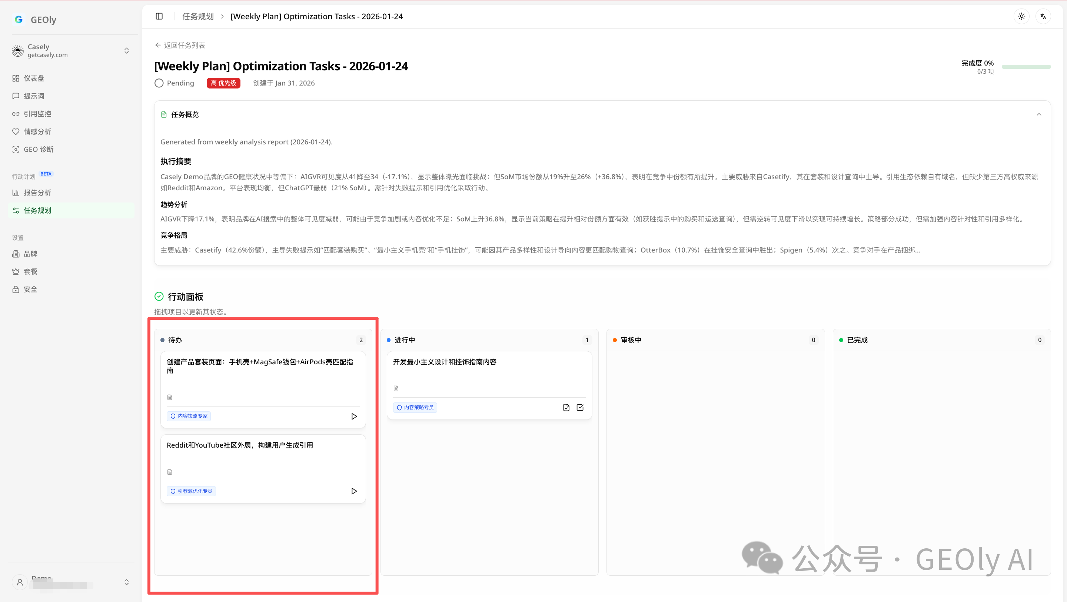This screenshot has width=1067, height=602.
Task: Click document icon on Reddit和YouTube card
Action: pos(170,472)
